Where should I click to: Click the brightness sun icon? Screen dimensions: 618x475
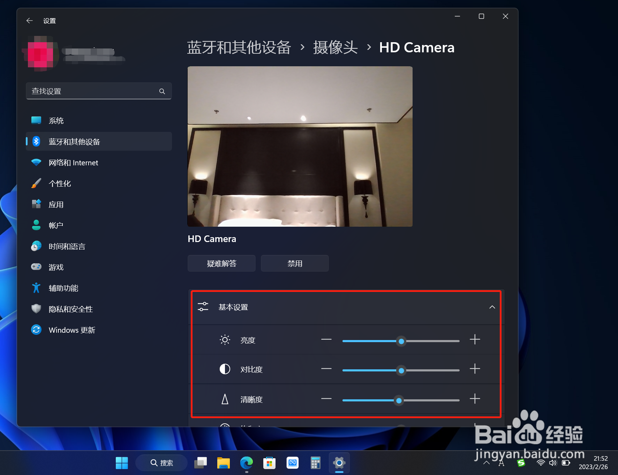pyautogui.click(x=225, y=340)
